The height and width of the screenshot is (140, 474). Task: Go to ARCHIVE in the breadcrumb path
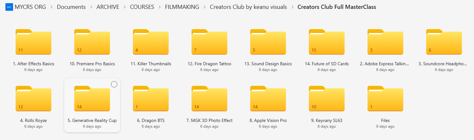(x=108, y=7)
